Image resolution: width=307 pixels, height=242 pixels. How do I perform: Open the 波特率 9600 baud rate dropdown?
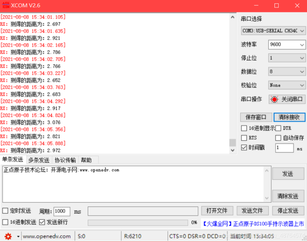(287, 45)
